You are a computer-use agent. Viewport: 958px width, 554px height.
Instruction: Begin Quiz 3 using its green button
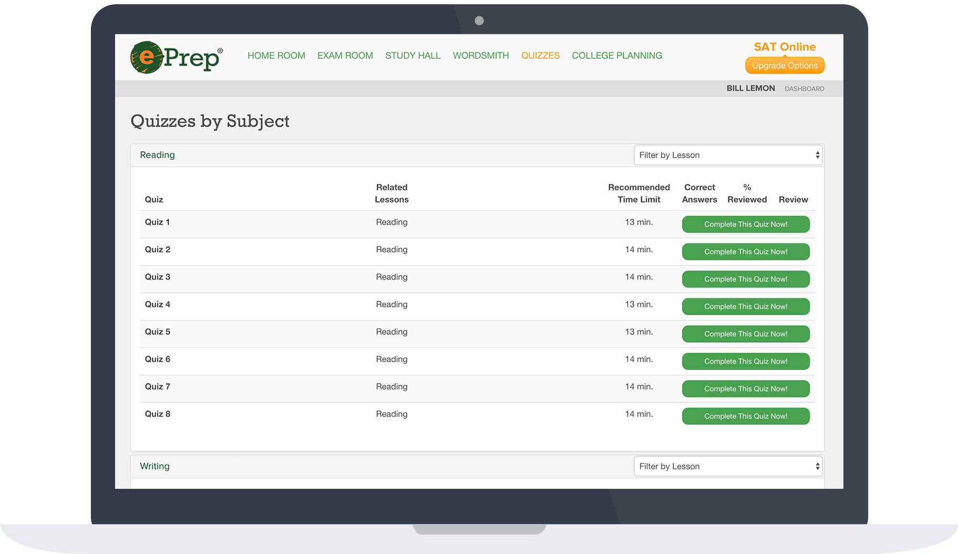(745, 279)
